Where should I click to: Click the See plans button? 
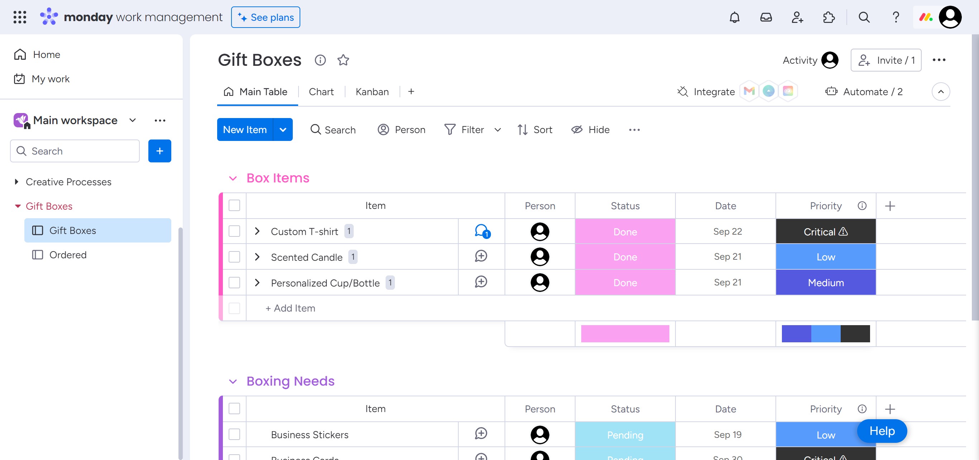coord(265,17)
